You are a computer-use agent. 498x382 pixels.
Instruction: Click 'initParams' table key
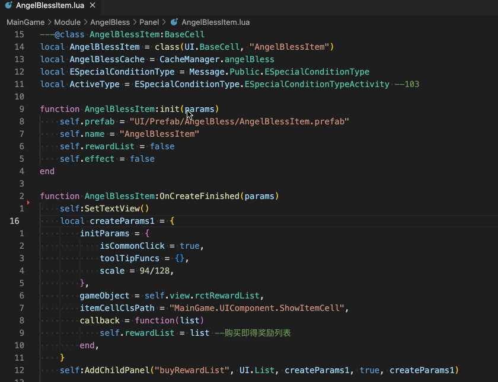(104, 233)
